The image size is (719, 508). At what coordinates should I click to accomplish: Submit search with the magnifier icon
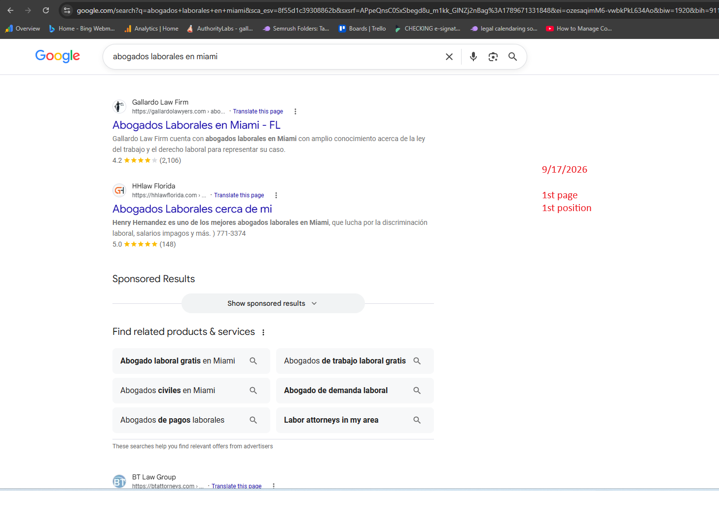513,57
